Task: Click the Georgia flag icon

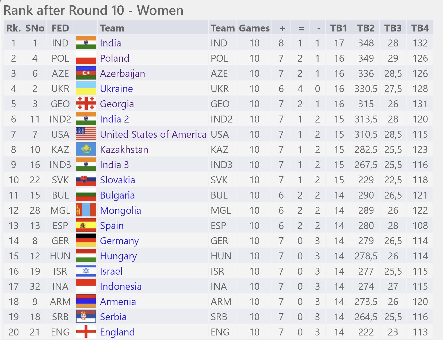Action: (86, 104)
